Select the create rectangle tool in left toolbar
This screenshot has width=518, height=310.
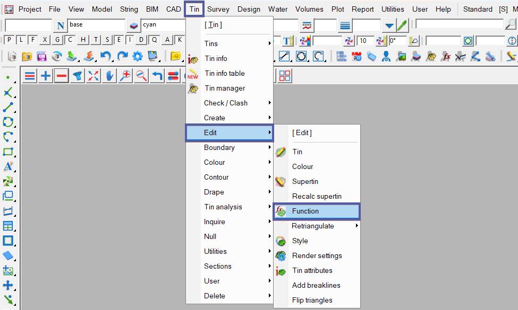point(8,152)
